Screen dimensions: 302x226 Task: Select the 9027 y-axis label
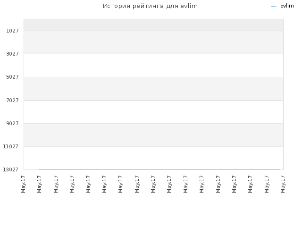[13, 123]
